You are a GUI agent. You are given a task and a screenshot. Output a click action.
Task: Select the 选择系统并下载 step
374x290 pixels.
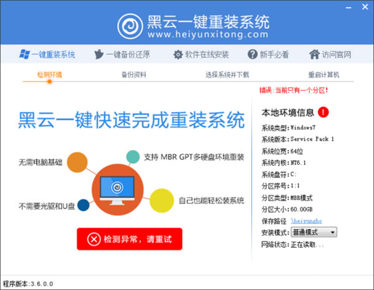click(227, 75)
